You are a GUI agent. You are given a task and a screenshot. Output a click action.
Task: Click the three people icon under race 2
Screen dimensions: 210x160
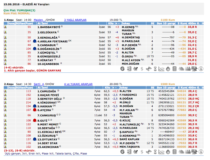(187, 151)
